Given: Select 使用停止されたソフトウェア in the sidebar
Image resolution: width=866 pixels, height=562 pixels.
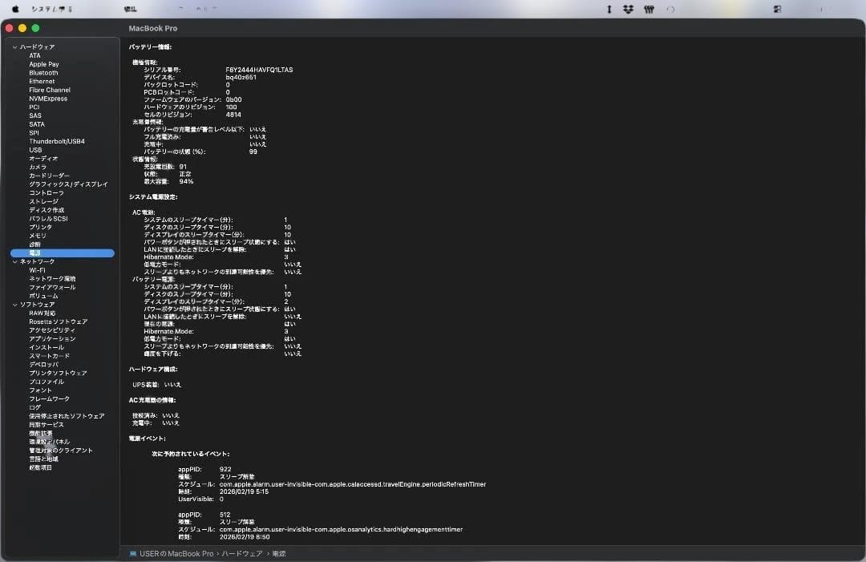Looking at the screenshot, I should pos(67,416).
